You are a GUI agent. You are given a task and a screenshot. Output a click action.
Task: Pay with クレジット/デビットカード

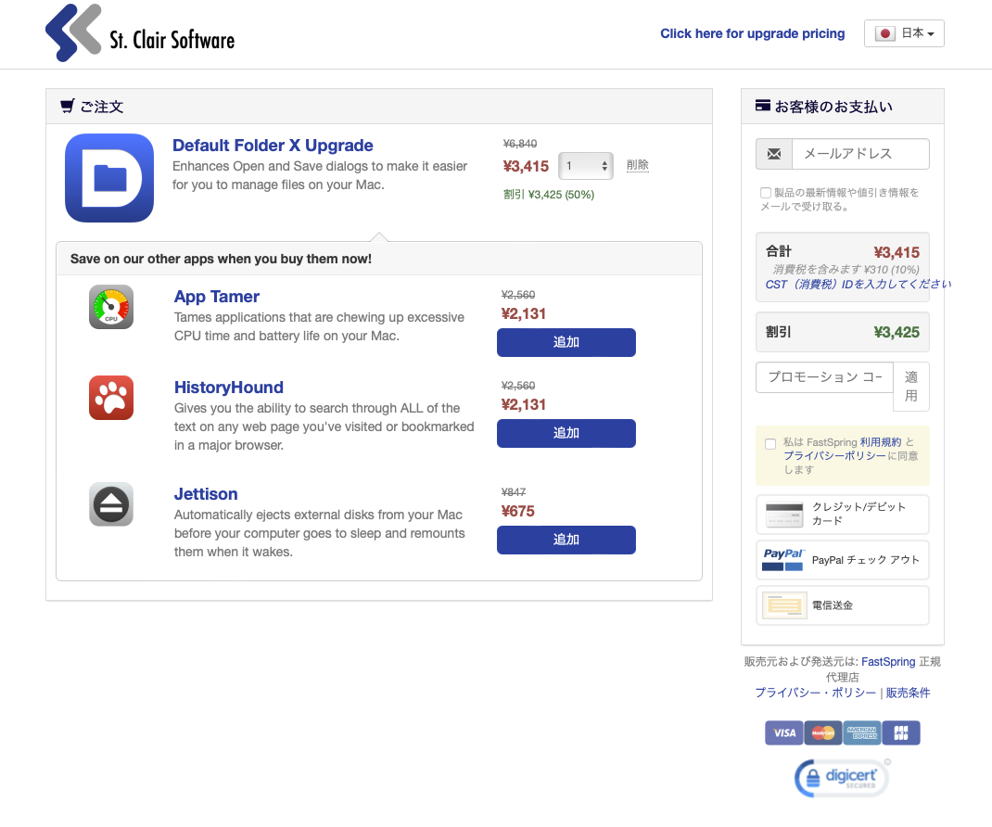(x=843, y=515)
